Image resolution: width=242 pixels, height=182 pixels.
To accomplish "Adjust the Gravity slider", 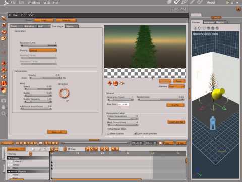I will click(x=45, y=78).
